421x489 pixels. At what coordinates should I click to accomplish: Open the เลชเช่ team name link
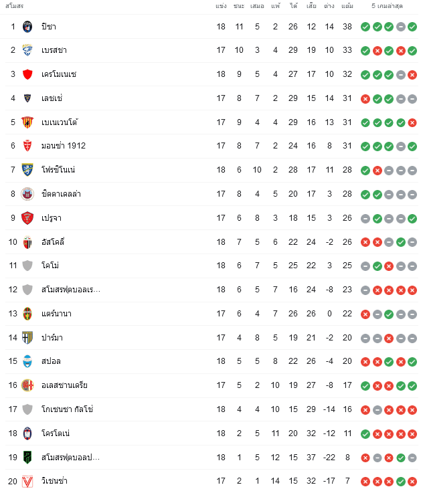52,98
